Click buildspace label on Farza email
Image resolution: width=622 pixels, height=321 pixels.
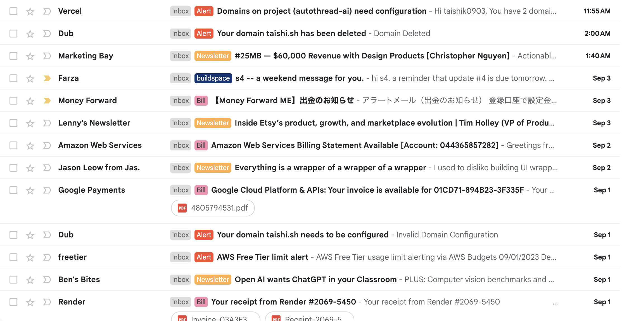(213, 78)
